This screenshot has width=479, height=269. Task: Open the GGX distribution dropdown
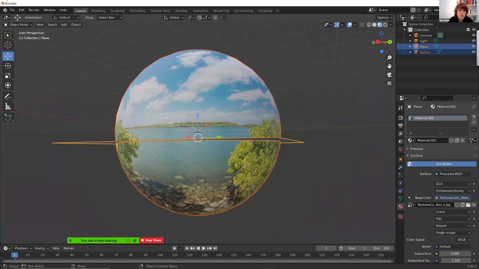pyautogui.click(x=453, y=184)
